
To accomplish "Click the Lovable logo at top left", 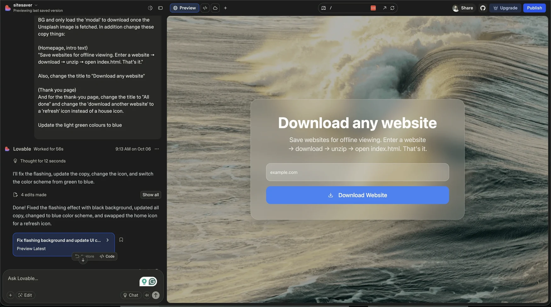I will click(x=8, y=8).
